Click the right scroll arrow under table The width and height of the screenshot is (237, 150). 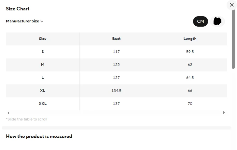pos(224,113)
